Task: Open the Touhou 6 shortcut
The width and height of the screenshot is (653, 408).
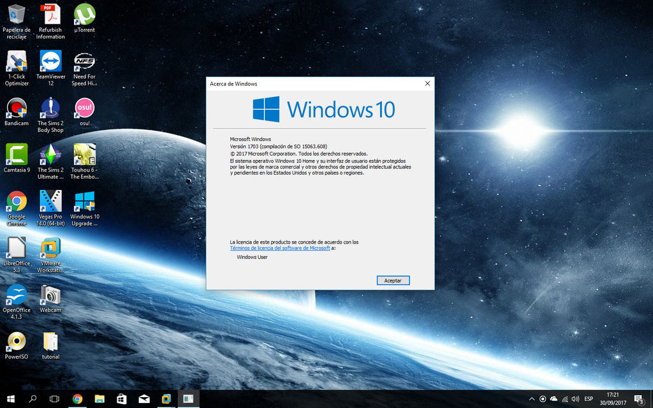Action: (84, 155)
